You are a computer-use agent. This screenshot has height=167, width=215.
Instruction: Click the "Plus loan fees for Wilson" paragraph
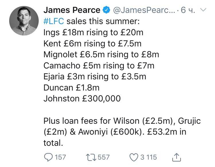[x=122, y=131]
